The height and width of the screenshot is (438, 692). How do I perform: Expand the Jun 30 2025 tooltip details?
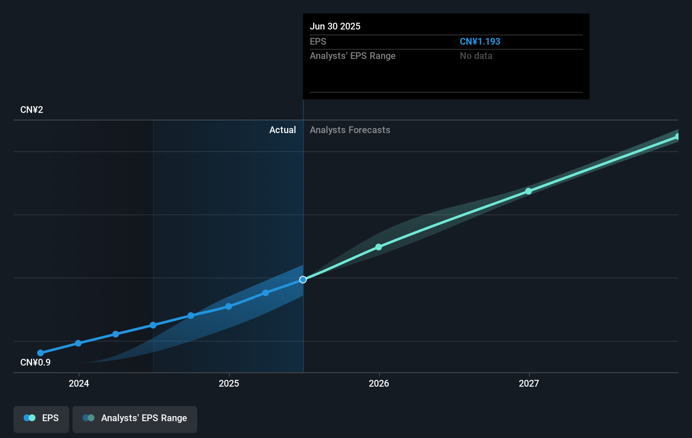(335, 26)
